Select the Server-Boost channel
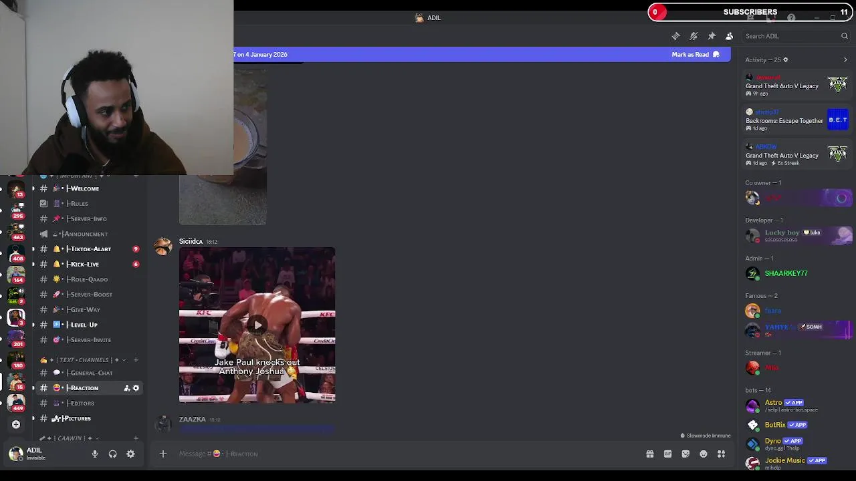Image resolution: width=856 pixels, height=481 pixels. pyautogui.click(x=89, y=294)
